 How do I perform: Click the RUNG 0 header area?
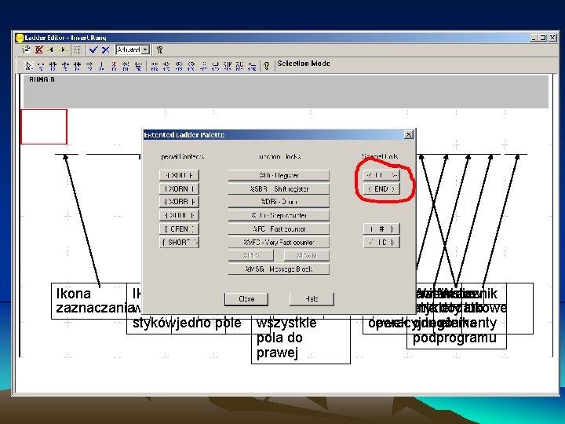(286, 92)
